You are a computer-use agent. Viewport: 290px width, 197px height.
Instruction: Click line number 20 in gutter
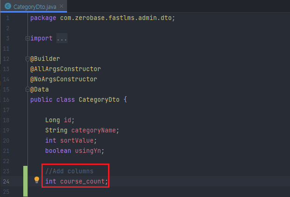point(6,141)
